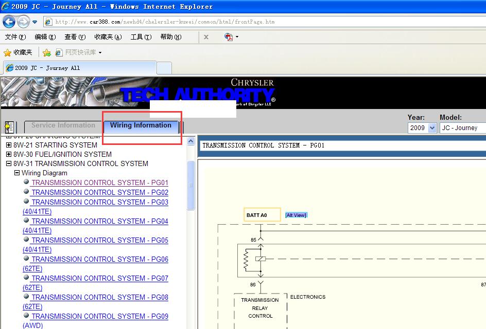486x329 pixels.
Task: Open TRANSMISSION CONTROL SYSTEM - PG03 link
Action: [100, 202]
